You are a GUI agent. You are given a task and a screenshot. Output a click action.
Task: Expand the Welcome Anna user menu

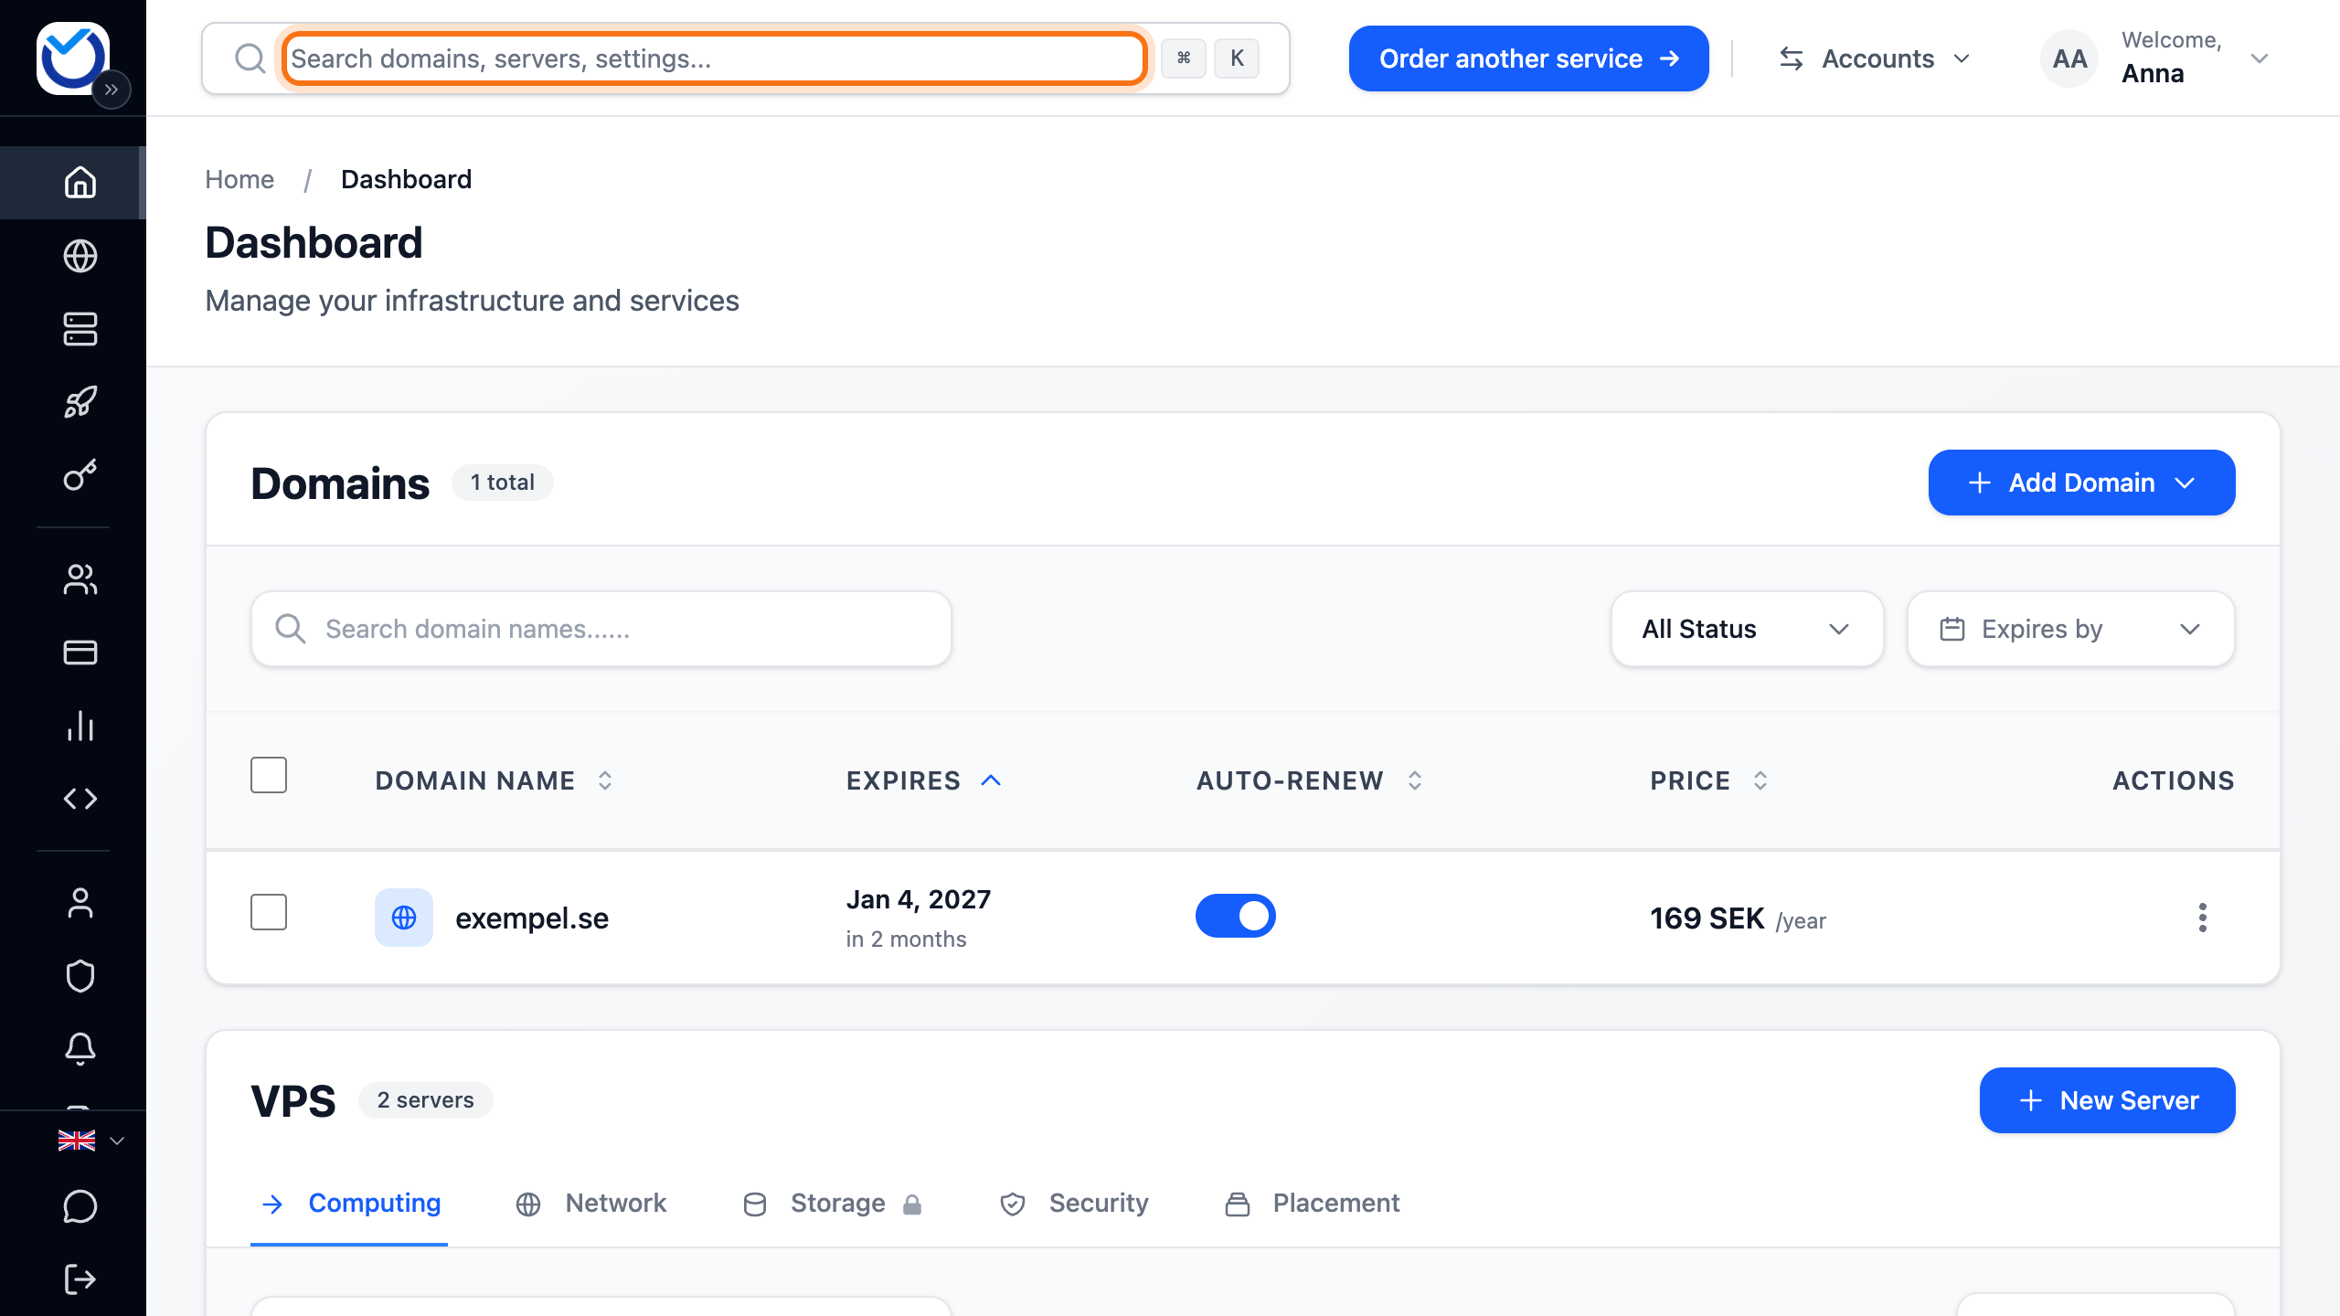tap(2155, 58)
